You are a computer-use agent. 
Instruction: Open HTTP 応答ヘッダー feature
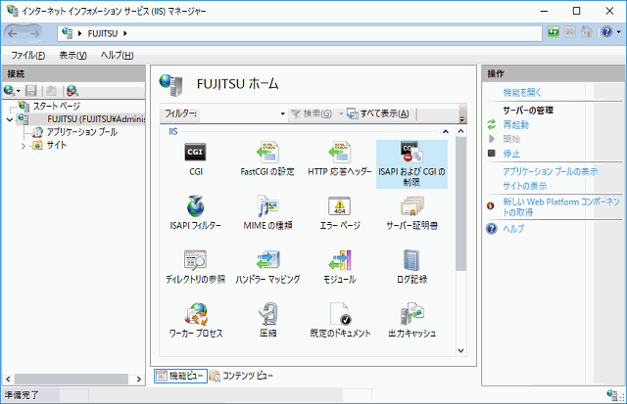pos(340,159)
